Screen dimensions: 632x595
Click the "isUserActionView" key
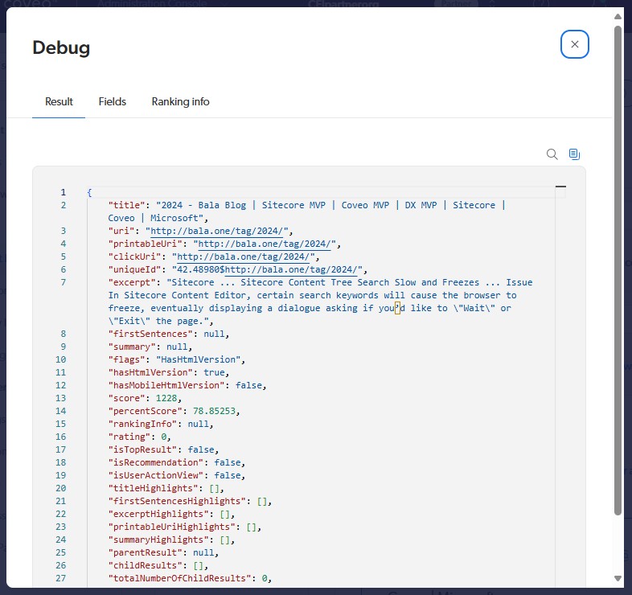tap(155, 475)
